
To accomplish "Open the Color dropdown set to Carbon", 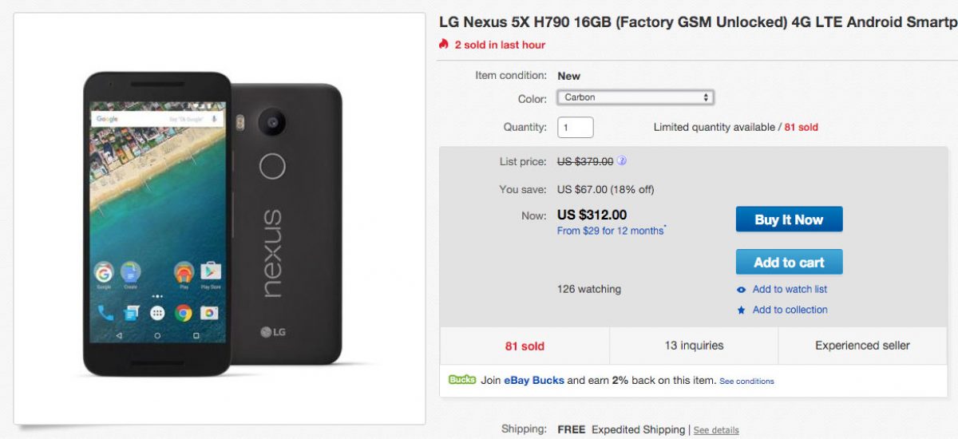I will click(635, 98).
